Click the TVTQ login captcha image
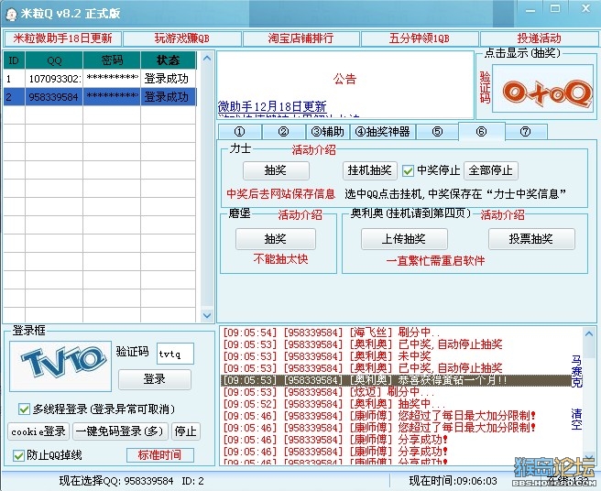The width and height of the screenshot is (601, 491). [x=60, y=366]
